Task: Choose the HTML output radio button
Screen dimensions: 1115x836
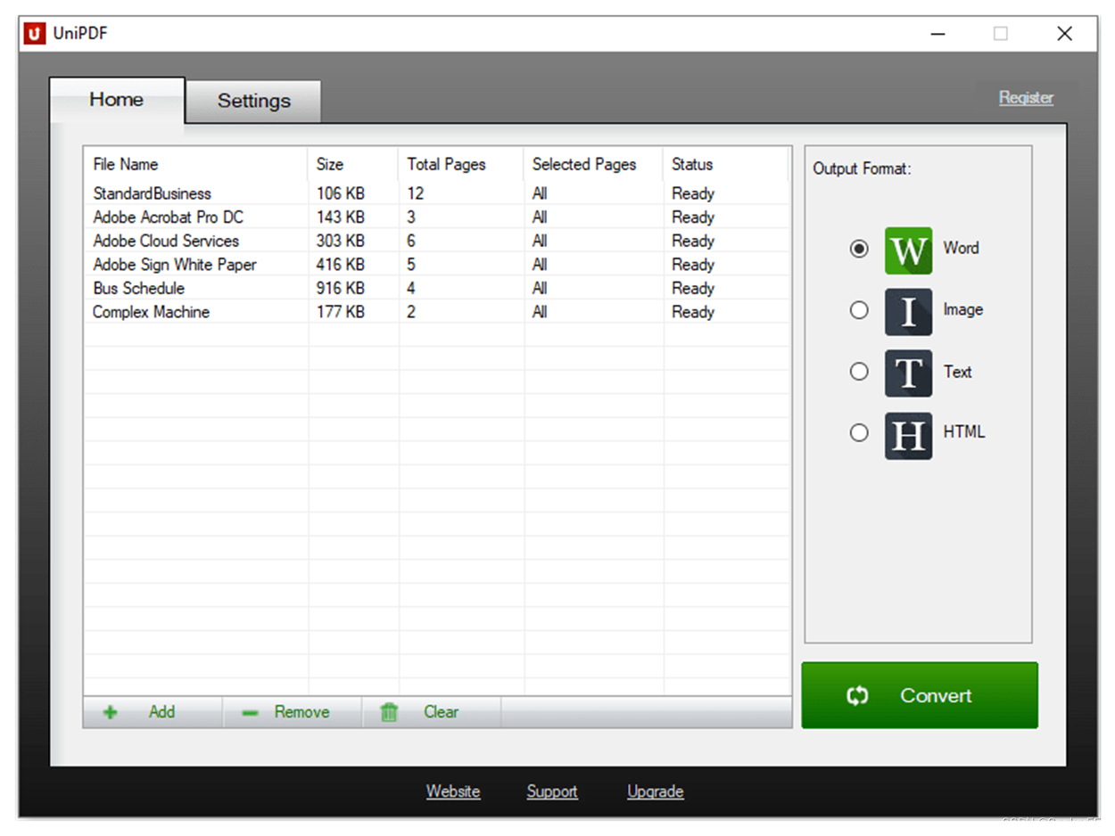Action: coord(858,432)
